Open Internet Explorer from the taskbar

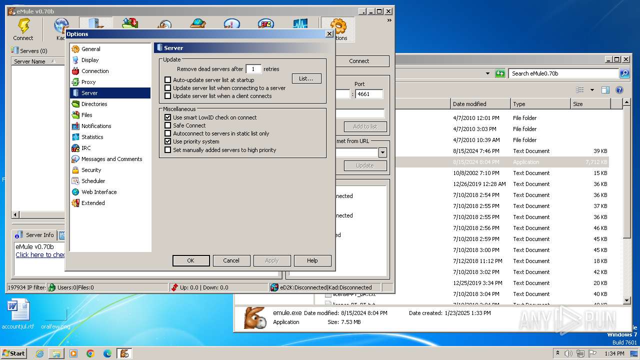point(39,353)
